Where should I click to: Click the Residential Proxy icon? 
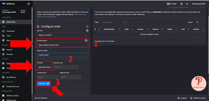(x=3, y=86)
